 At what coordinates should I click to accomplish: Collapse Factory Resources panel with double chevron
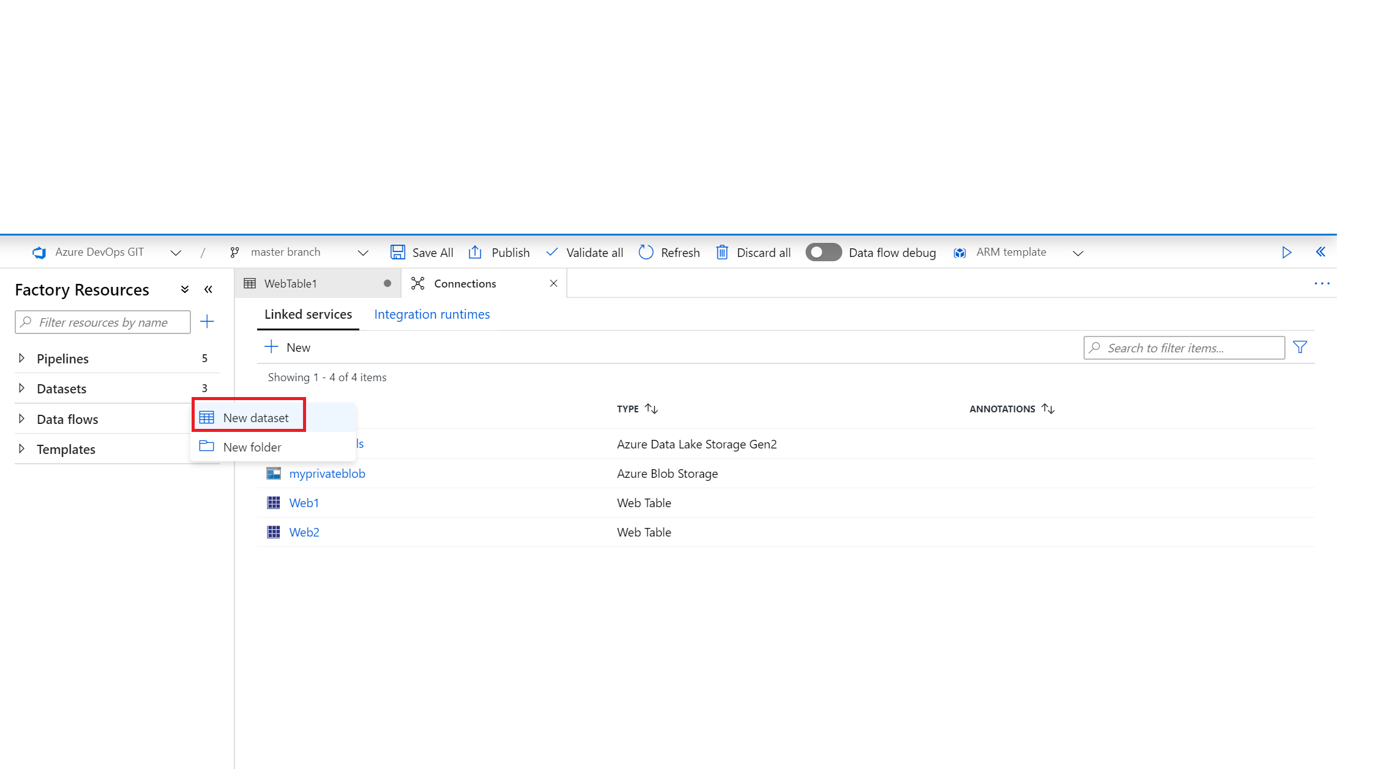pos(208,289)
